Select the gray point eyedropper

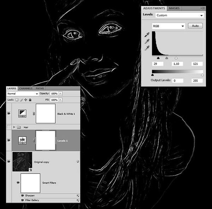(147, 41)
